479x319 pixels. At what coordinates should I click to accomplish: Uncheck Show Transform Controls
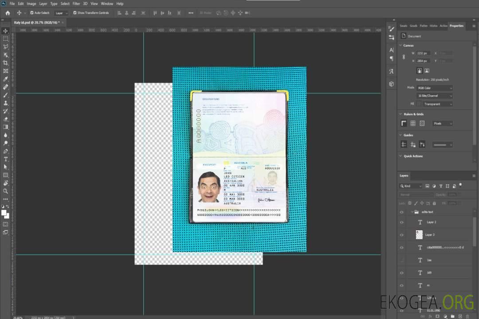pos(75,13)
